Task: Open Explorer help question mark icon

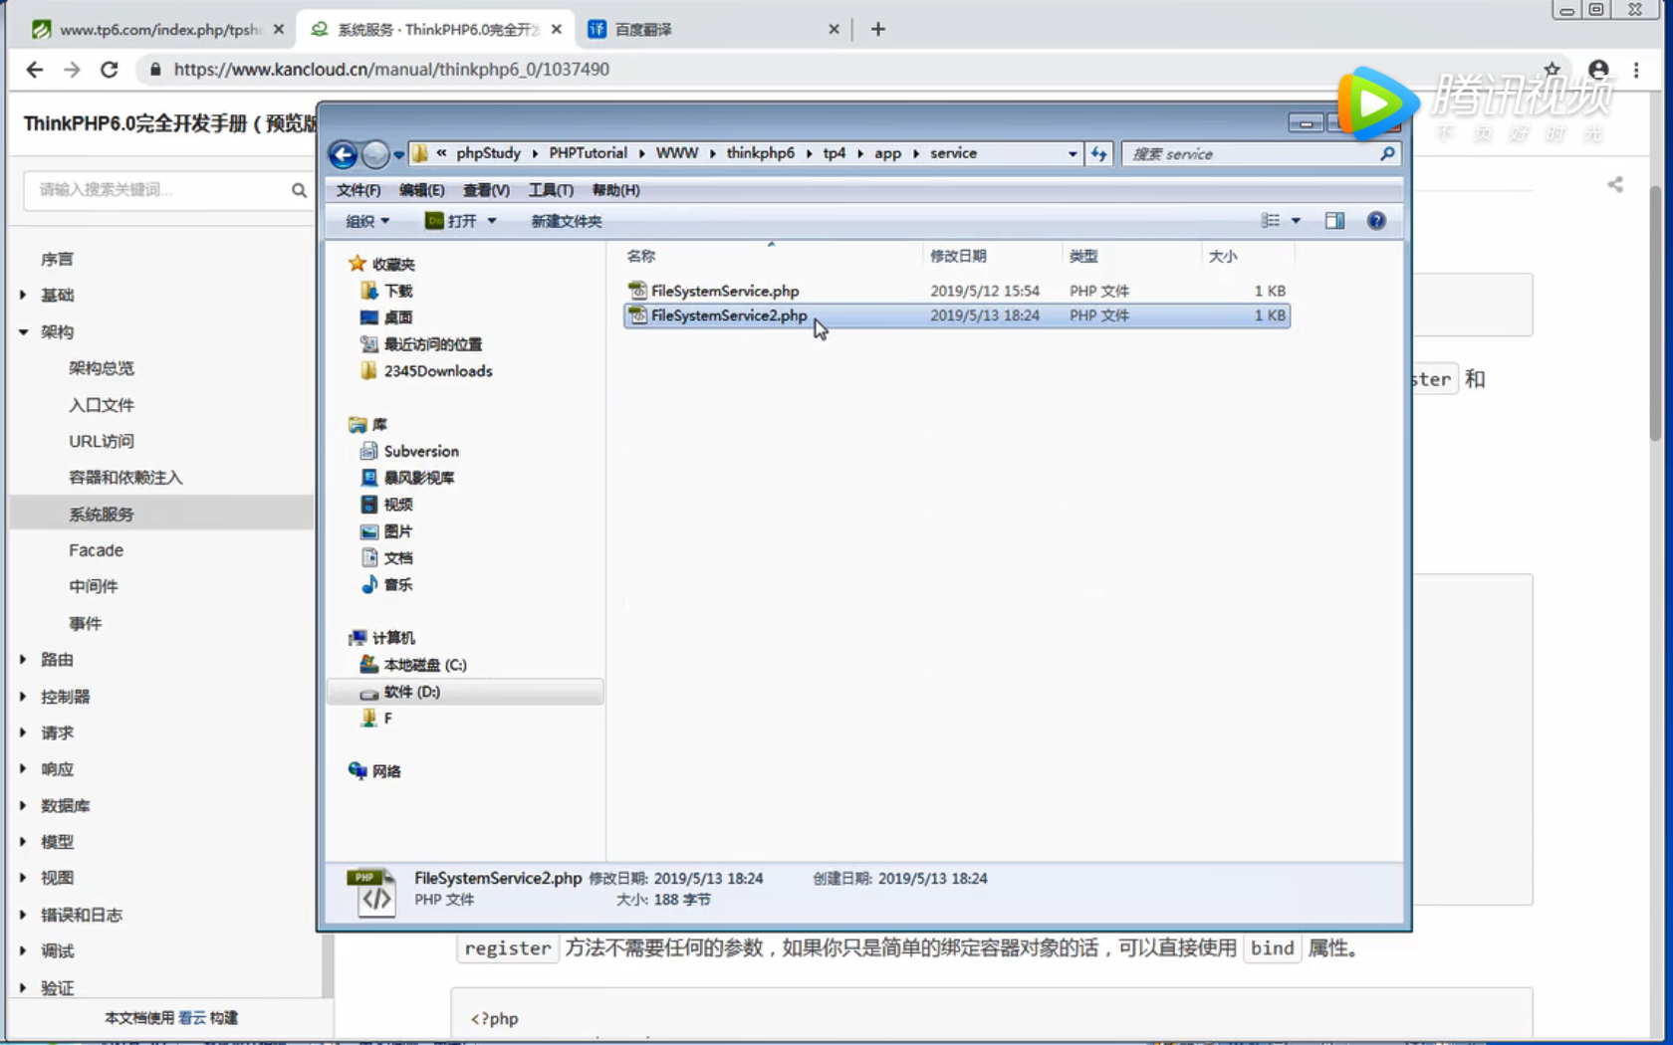Action: pyautogui.click(x=1376, y=221)
